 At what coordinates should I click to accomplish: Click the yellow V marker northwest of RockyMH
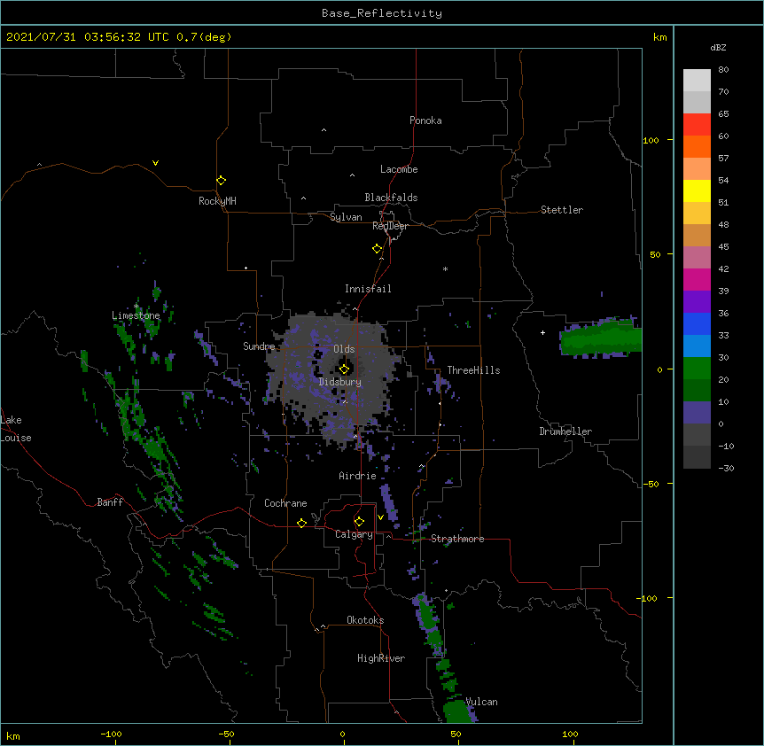click(x=155, y=163)
